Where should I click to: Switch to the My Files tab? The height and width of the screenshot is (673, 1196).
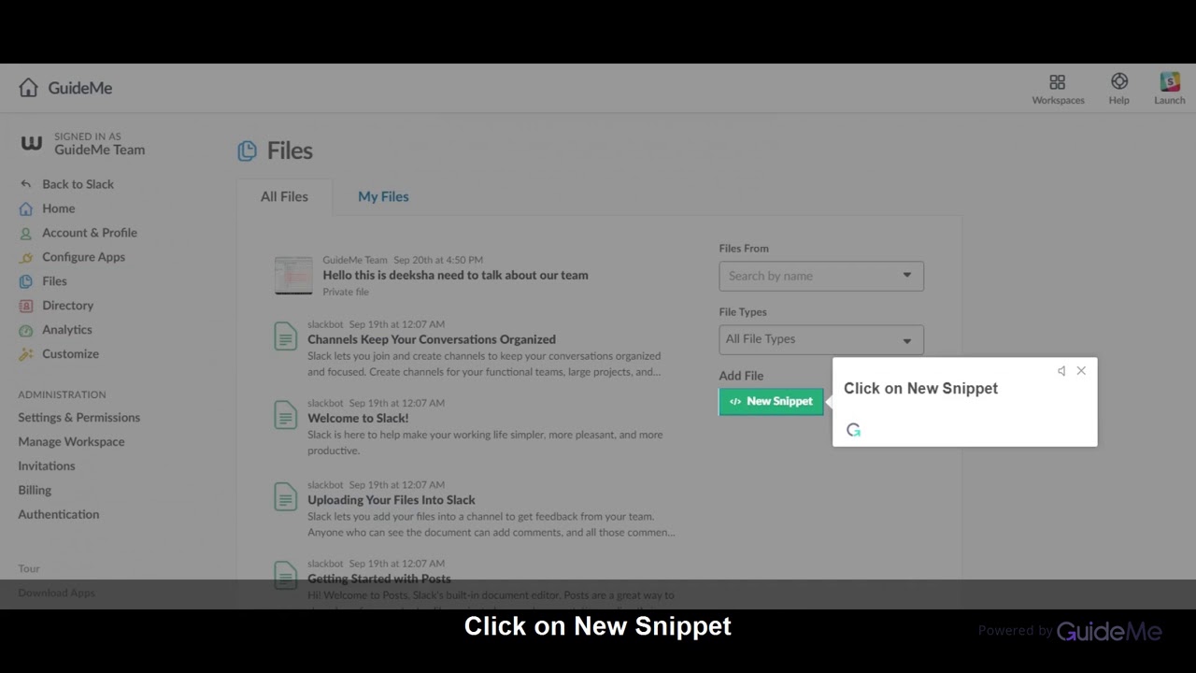(x=383, y=196)
